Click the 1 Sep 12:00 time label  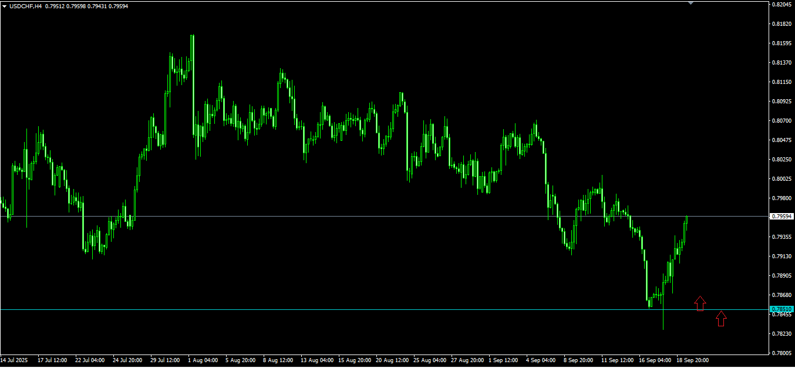coord(503,360)
